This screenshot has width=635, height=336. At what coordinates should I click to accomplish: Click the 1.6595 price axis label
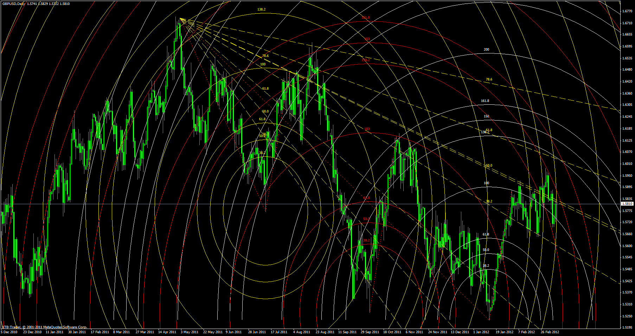coord(627,46)
